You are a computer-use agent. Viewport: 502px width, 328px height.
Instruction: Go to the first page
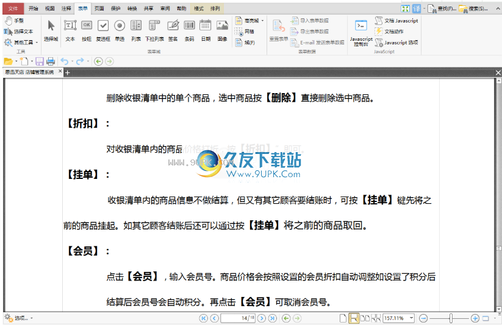(203, 318)
